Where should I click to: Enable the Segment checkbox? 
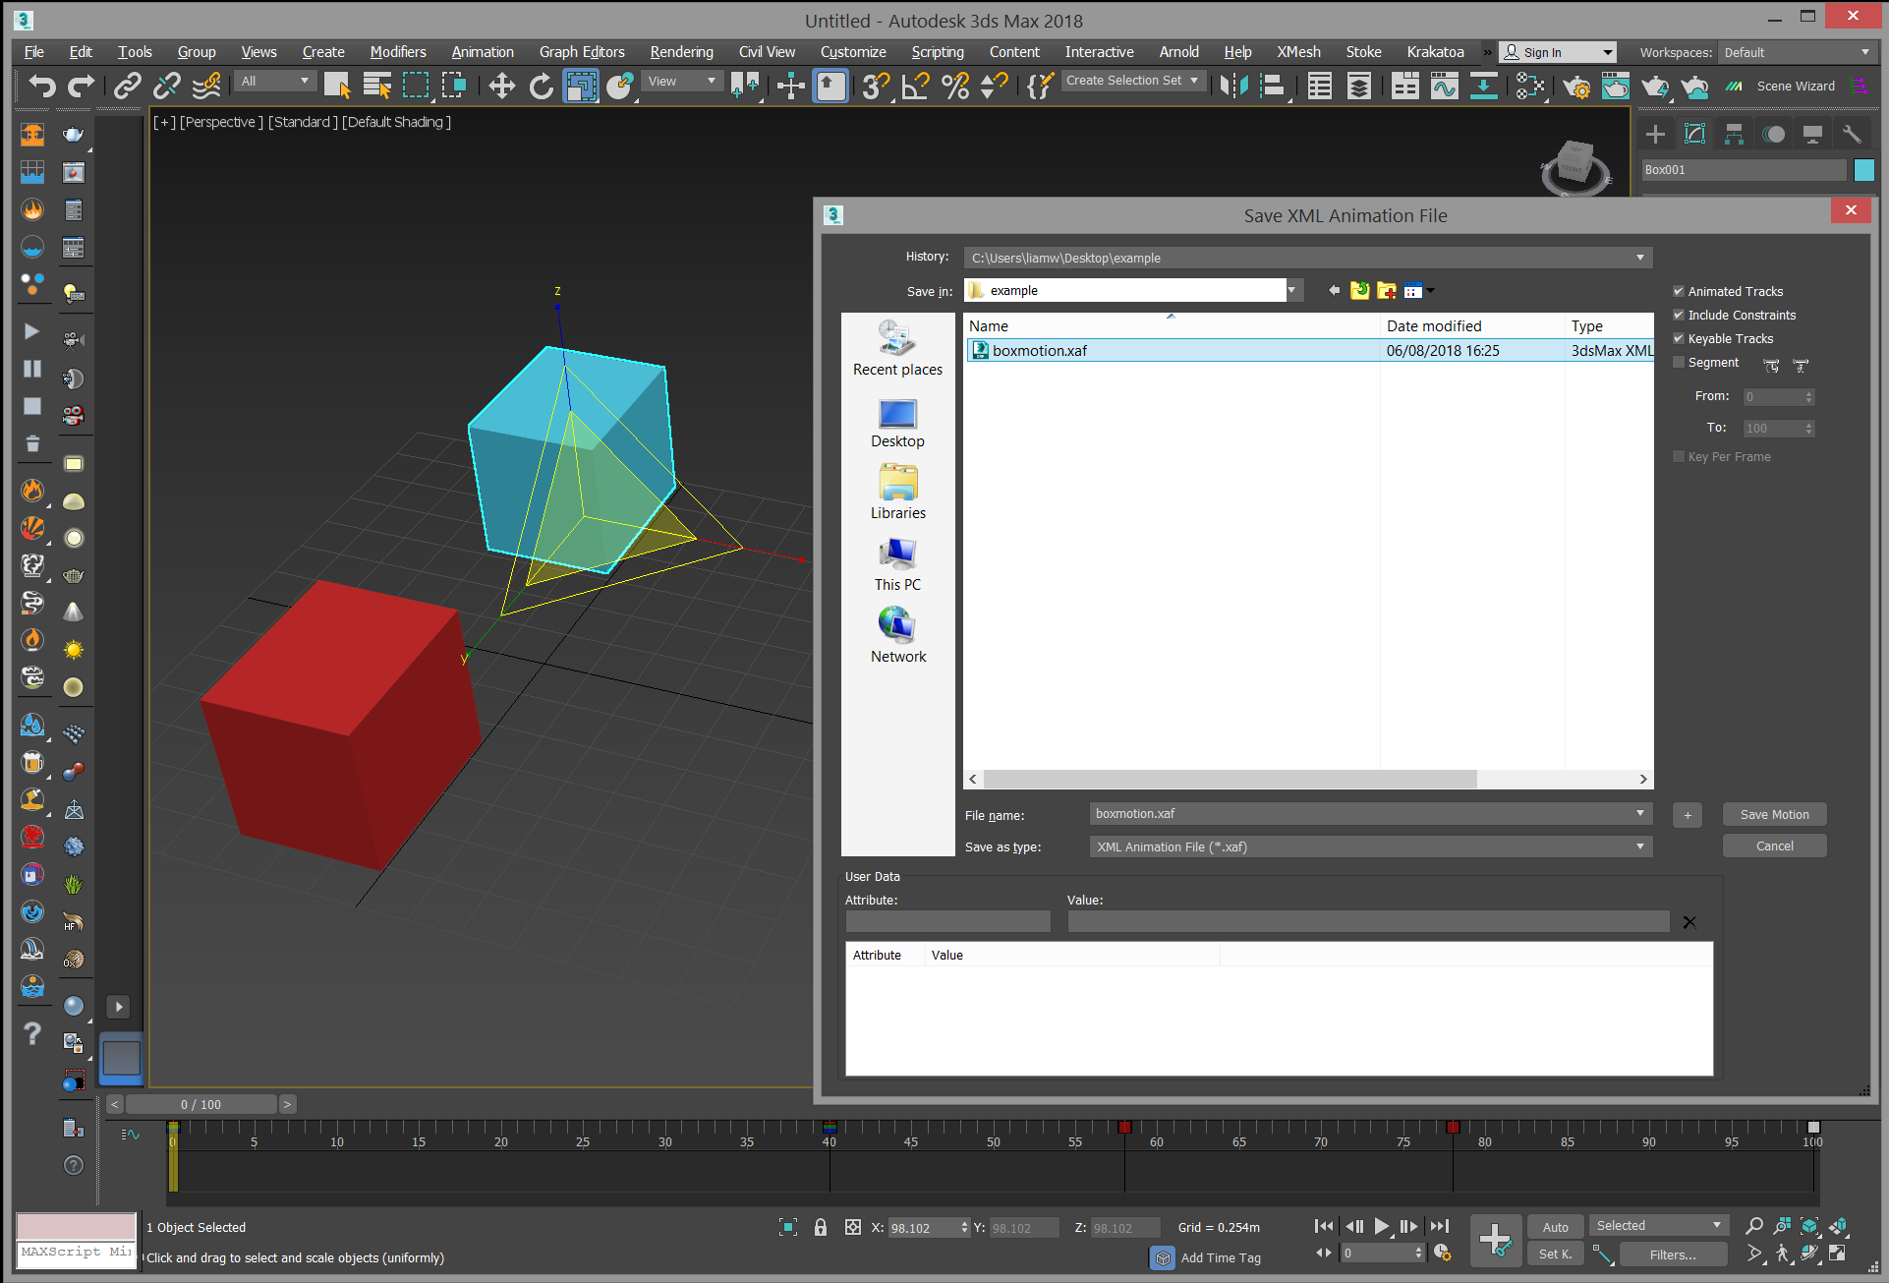coord(1680,362)
